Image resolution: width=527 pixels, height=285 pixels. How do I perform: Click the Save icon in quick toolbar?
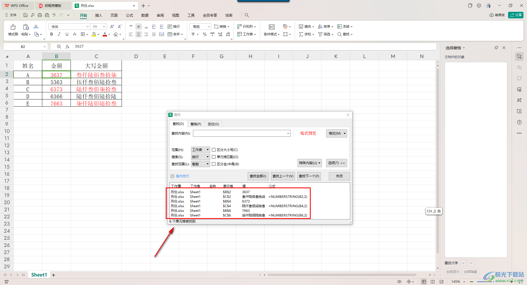(x=26, y=15)
